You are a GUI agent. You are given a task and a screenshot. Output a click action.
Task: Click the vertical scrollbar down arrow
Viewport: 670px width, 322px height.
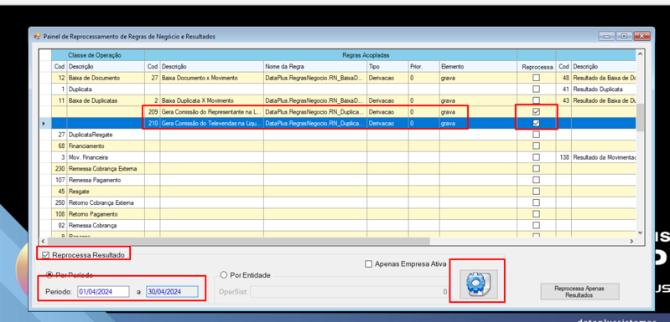click(x=640, y=233)
